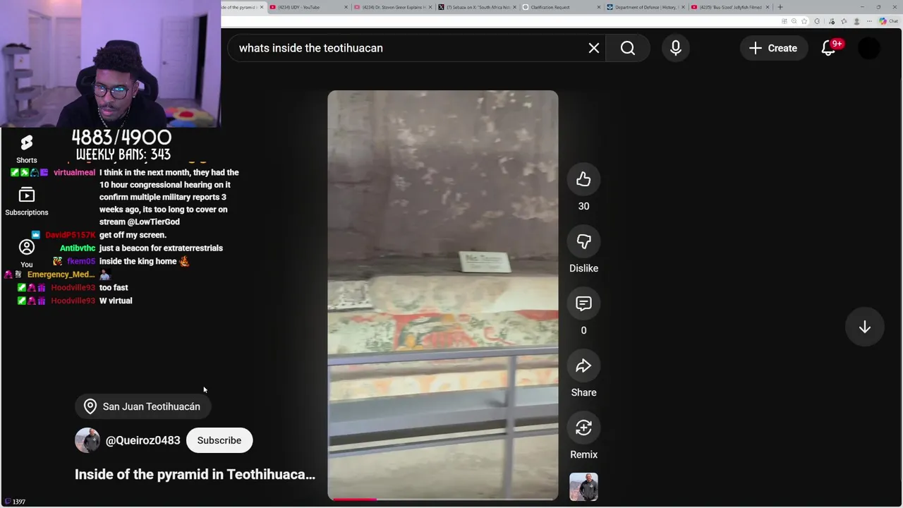Share the Short using arrow icon
Viewport: 903px width, 508px height.
[583, 365]
